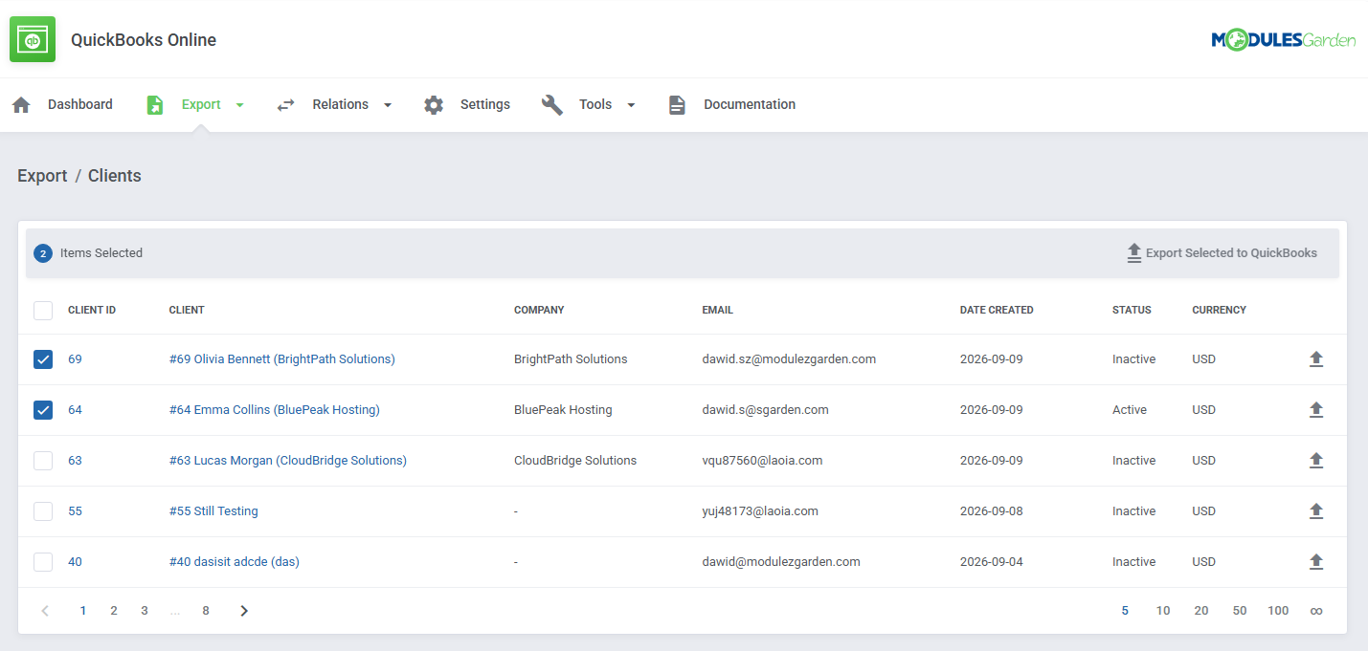Viewport: 1368px width, 651px height.
Task: Set rows per page to 50
Action: [x=1240, y=611]
